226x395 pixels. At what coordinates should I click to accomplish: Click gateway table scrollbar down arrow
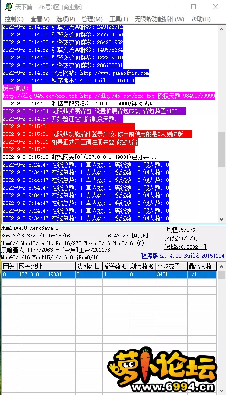pos(221,391)
